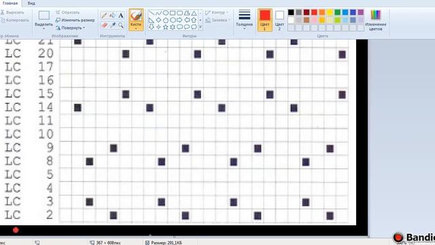435x245 pixels.
Task: Move shapes gallery up one row
Action: 201,13
